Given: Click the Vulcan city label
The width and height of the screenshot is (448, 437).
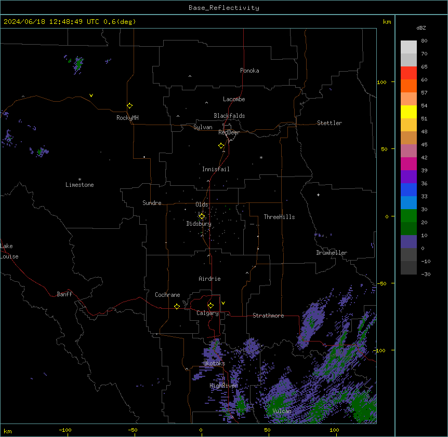Looking at the screenshot, I should 282,411.
